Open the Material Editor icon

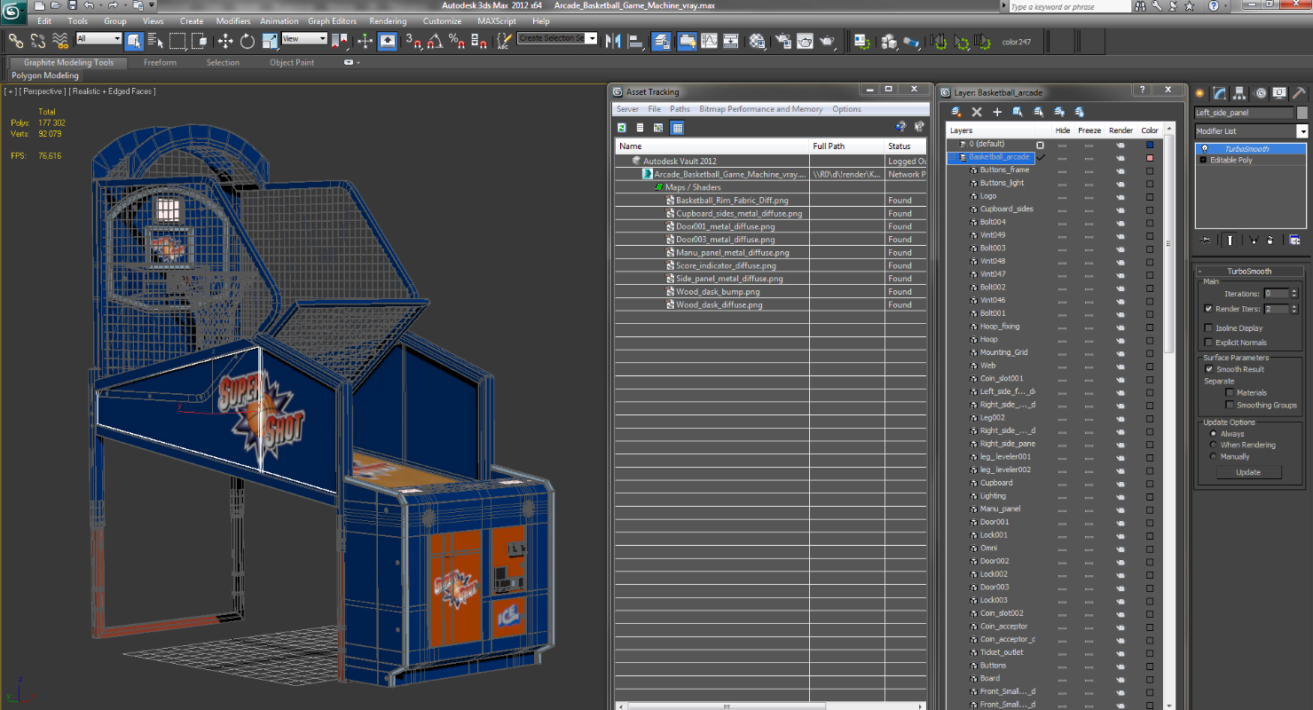tap(757, 41)
